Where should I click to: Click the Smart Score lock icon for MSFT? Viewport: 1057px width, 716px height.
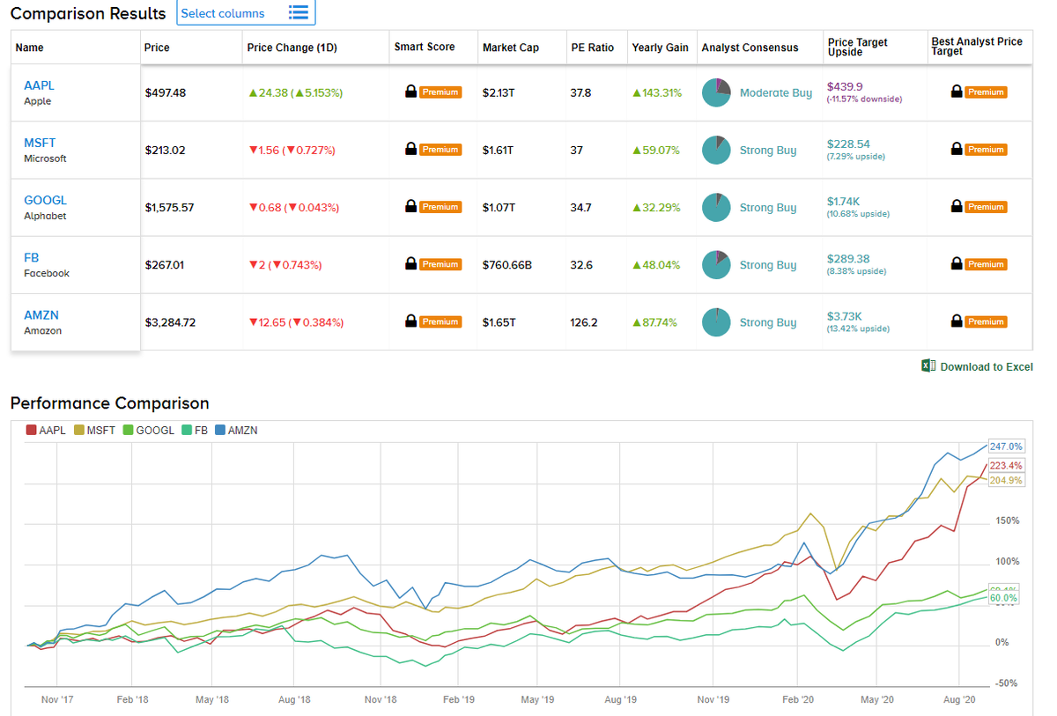[410, 149]
